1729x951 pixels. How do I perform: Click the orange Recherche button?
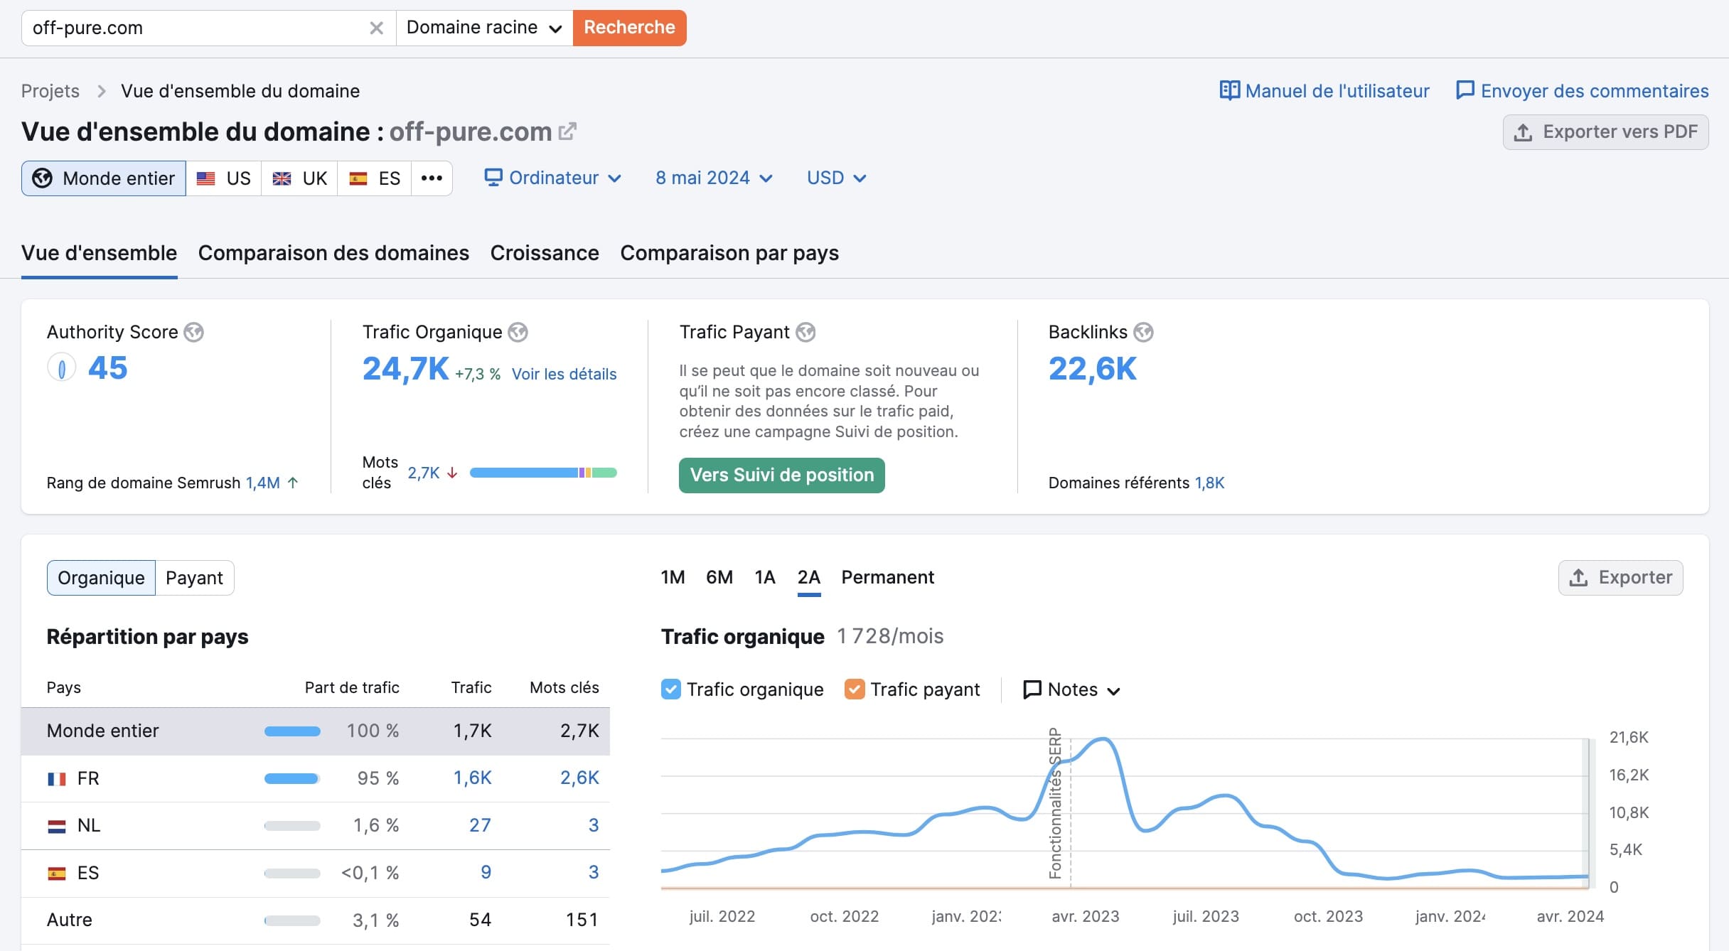click(x=629, y=28)
